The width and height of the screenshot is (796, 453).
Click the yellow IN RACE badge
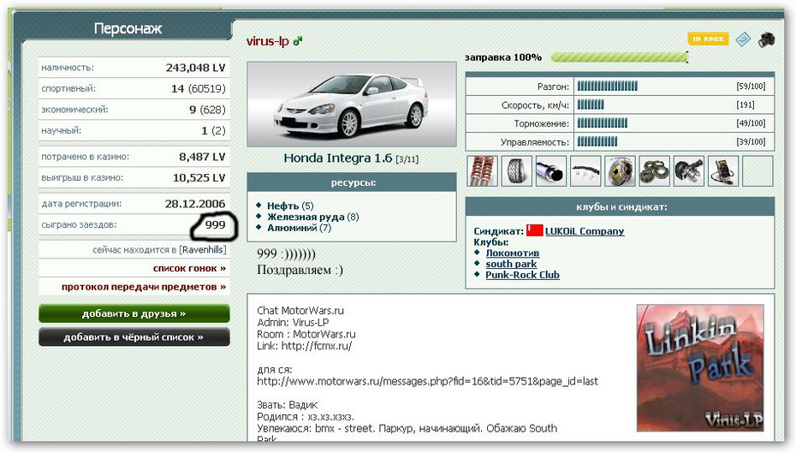point(708,39)
